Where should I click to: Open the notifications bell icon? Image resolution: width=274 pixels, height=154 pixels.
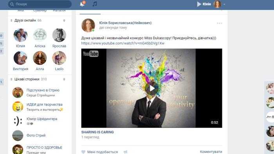click(x=82, y=4)
